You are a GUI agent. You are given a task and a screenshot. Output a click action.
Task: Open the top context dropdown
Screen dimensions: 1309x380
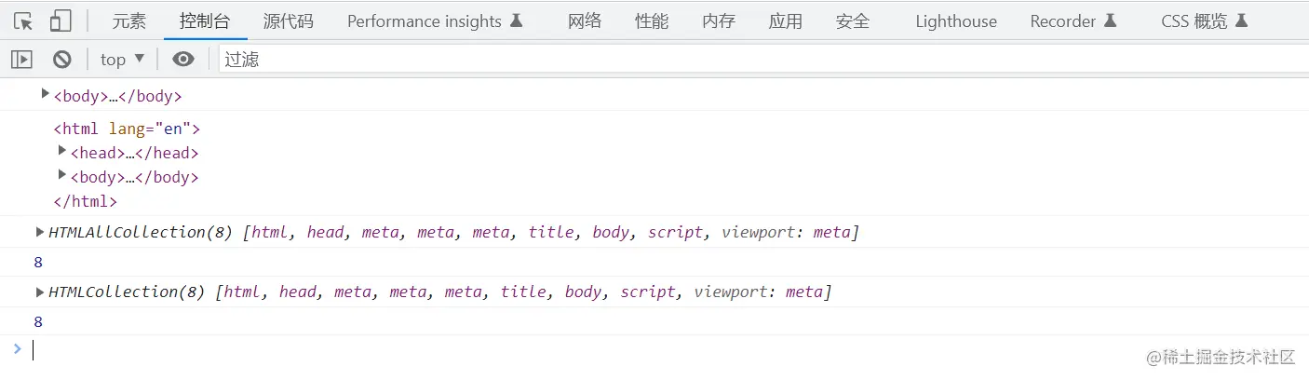[123, 60]
